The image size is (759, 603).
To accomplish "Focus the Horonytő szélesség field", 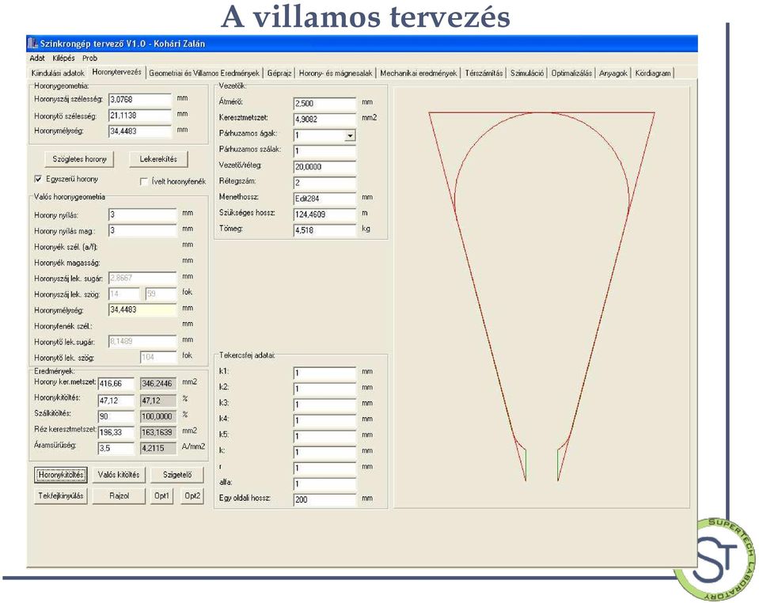I will point(140,116).
